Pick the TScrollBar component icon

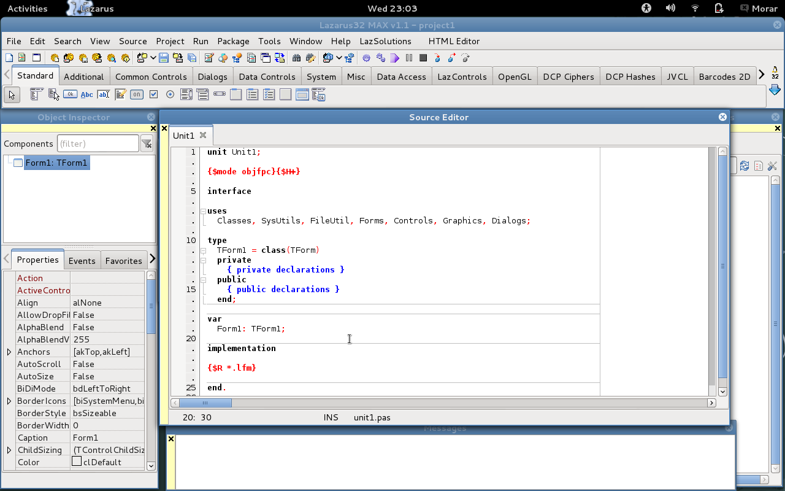pos(220,93)
